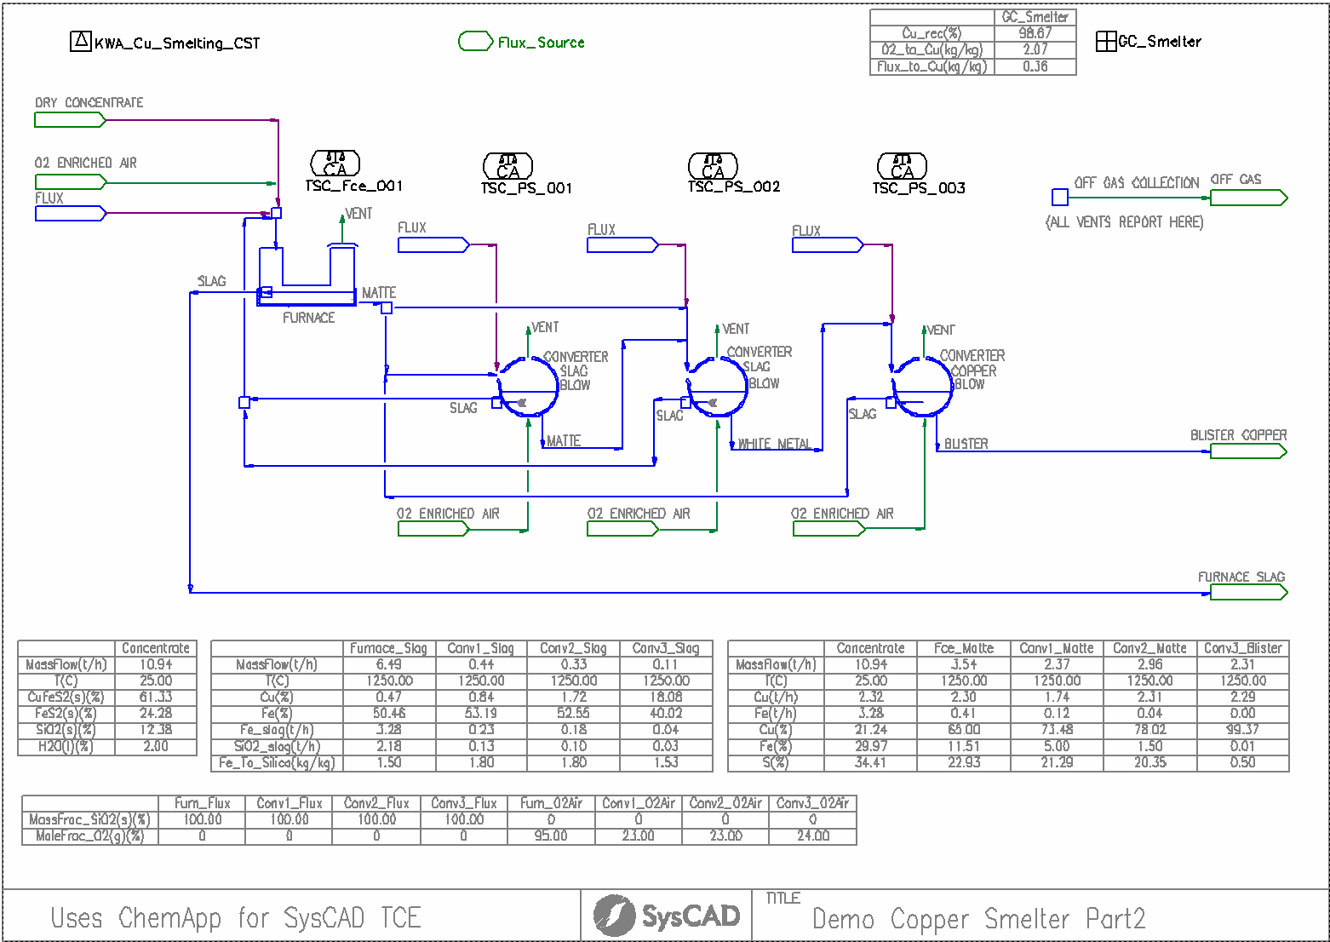The width and height of the screenshot is (1330, 942).
Task: Click the furnace FLUX feeder arrow
Action: point(70,213)
